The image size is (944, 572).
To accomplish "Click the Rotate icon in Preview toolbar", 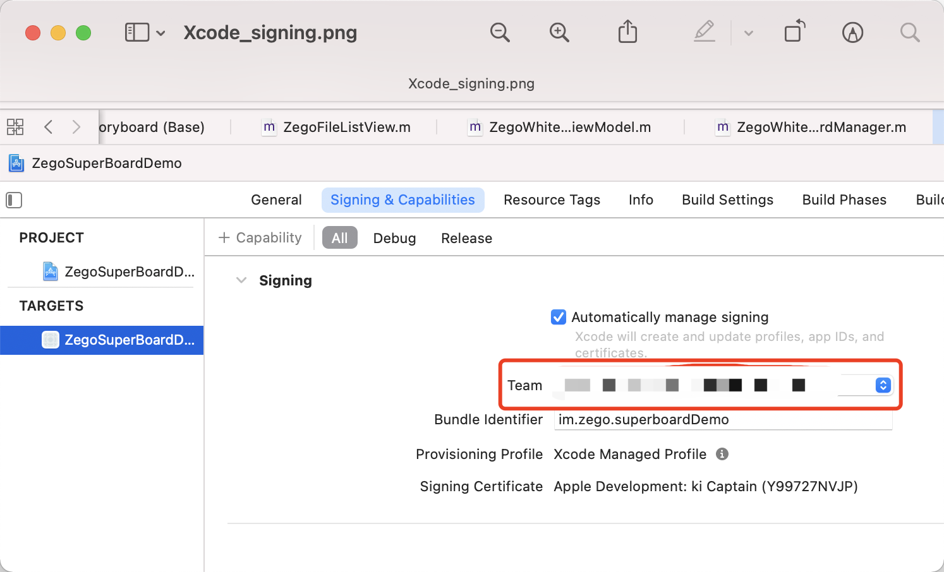I will pos(795,31).
